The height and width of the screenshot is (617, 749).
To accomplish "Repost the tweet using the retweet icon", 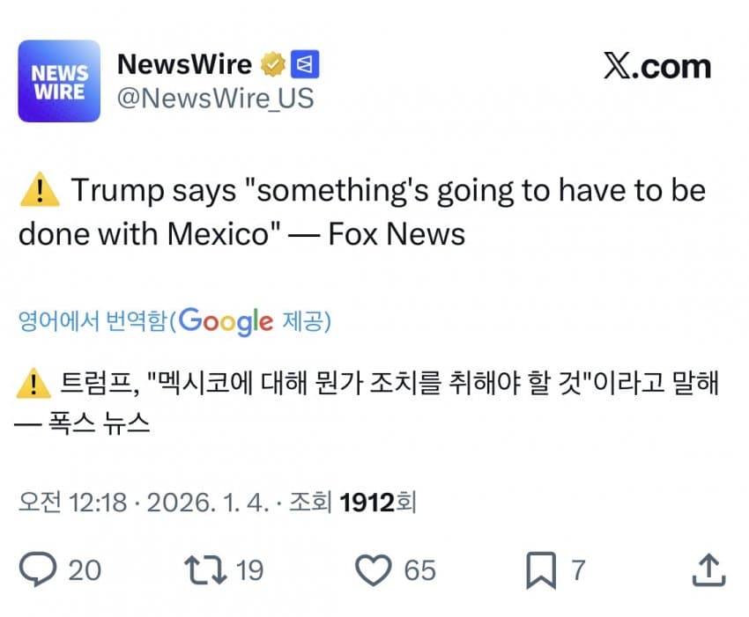I will 207,570.
